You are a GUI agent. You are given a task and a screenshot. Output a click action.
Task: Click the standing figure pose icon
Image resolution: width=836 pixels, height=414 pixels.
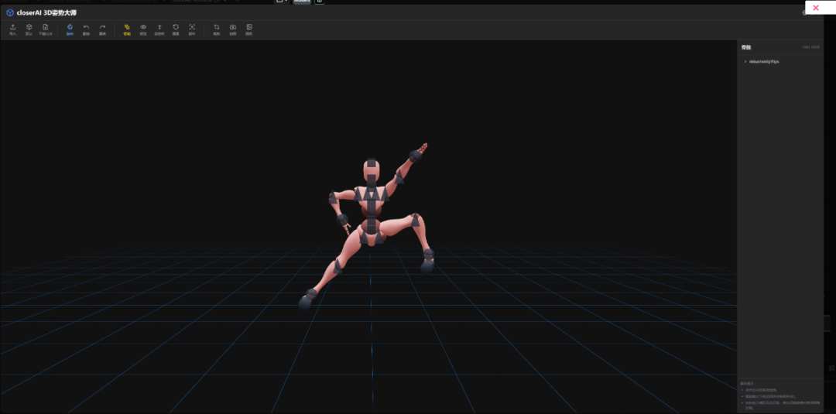point(159,27)
